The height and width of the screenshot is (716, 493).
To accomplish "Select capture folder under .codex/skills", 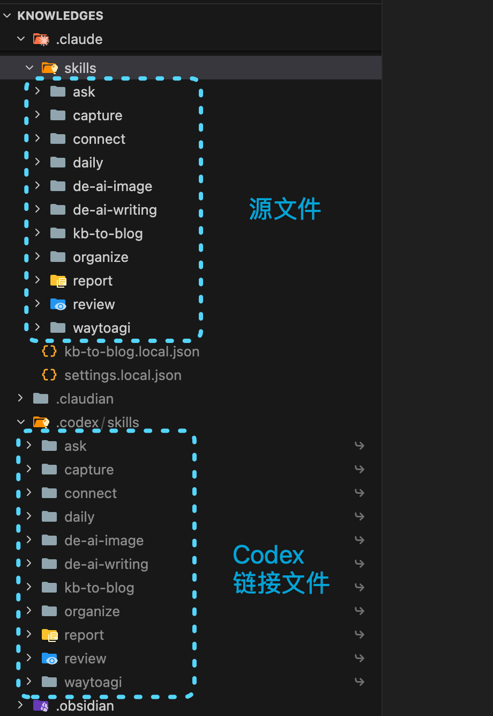I will (x=89, y=470).
